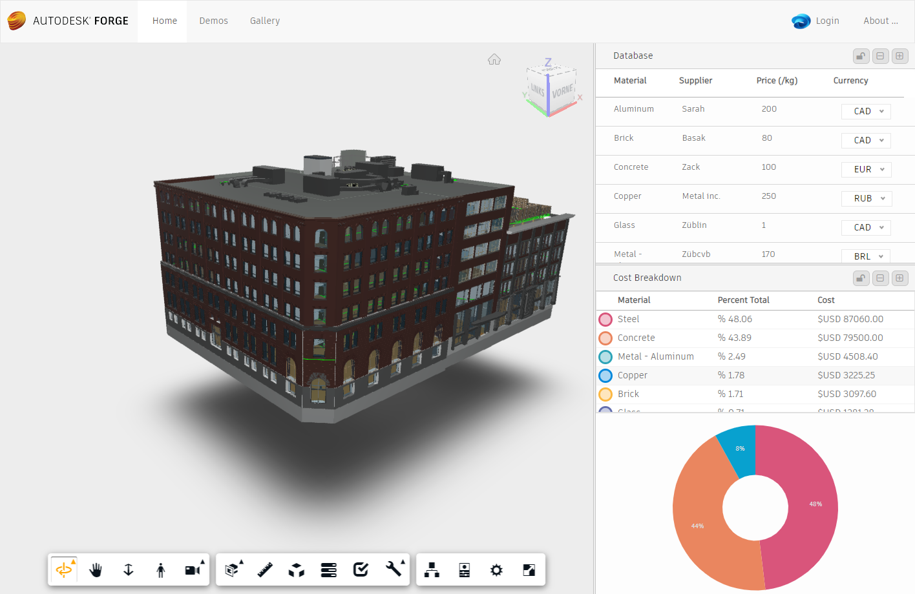Open viewer Settings with the gear icon
The width and height of the screenshot is (915, 594).
pyautogui.click(x=496, y=569)
